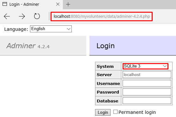
Task: Open a new tab with the plus icon
Action: point(68,4)
